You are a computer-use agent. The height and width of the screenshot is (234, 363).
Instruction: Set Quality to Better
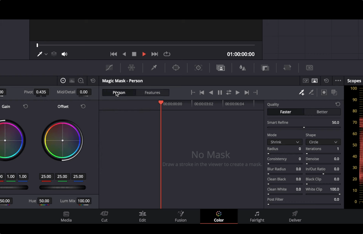click(x=322, y=112)
